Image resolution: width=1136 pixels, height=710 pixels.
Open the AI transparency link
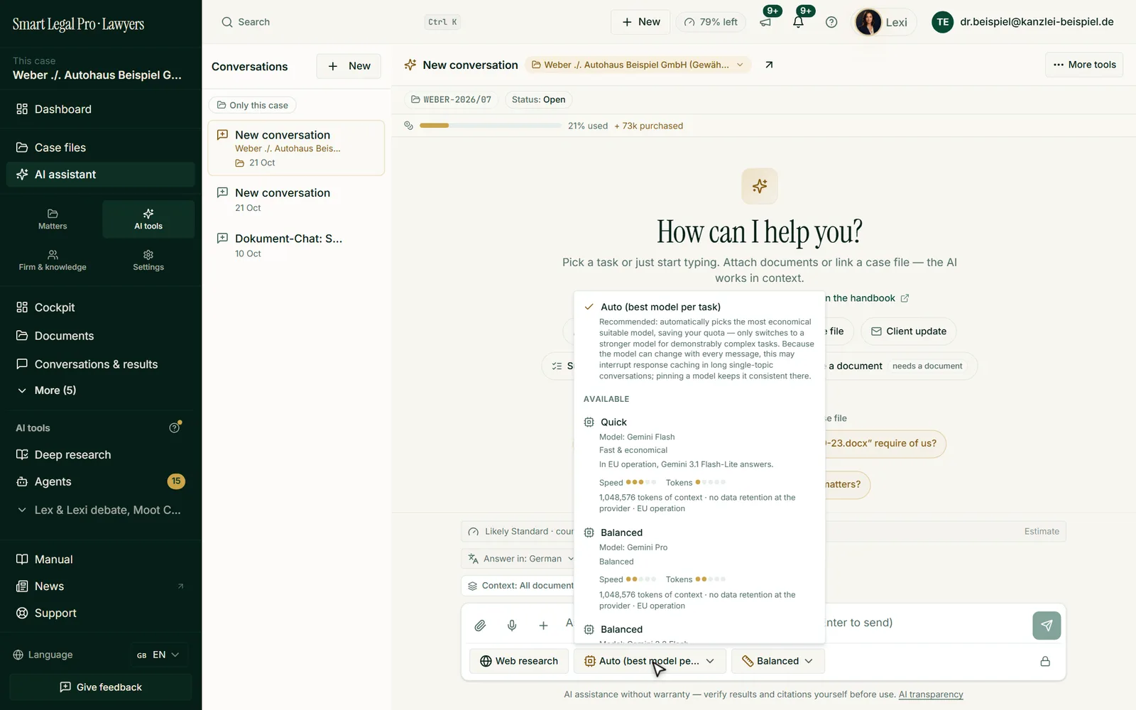931,694
